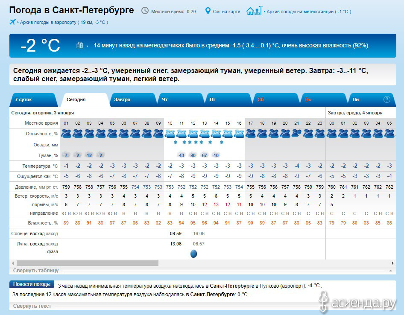Click the Сегодня, вторник, 3 января heading
Screen dimensions: 404x315
tap(43, 113)
